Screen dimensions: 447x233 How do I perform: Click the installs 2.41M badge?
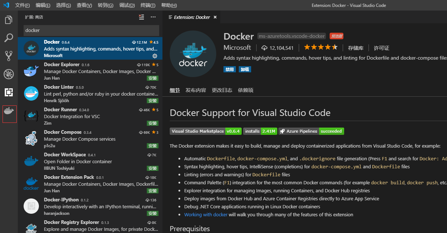click(x=260, y=131)
